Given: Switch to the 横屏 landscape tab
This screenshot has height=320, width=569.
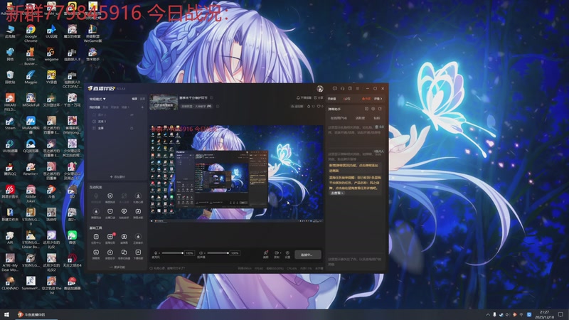Looking at the screenshot, I should tap(134, 99).
